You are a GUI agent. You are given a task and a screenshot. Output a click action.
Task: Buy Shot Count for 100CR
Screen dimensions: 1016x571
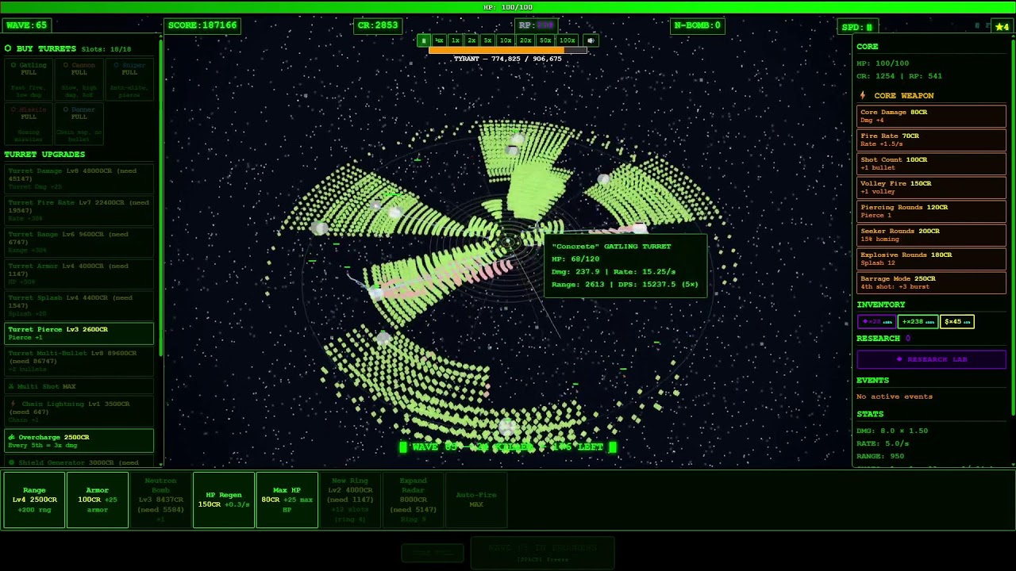(x=931, y=163)
